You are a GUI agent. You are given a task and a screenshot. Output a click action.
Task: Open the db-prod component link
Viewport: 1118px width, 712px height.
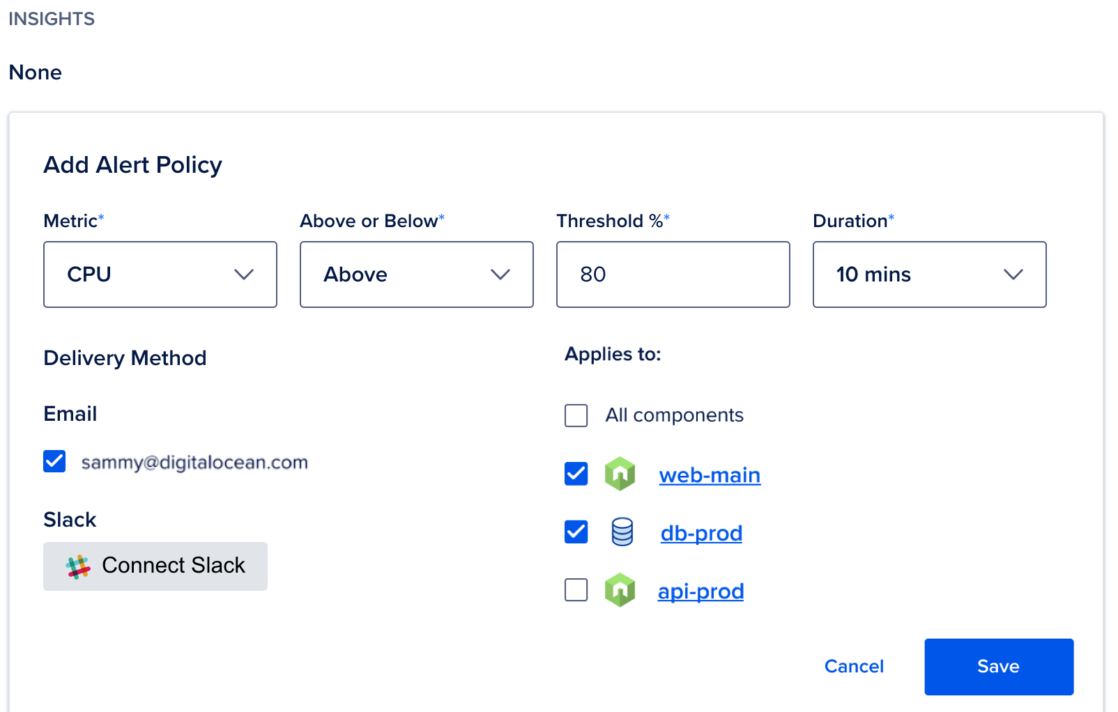(x=701, y=533)
